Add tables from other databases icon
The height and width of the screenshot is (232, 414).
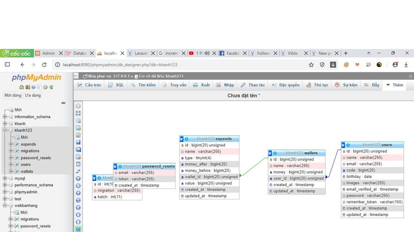pos(78,120)
